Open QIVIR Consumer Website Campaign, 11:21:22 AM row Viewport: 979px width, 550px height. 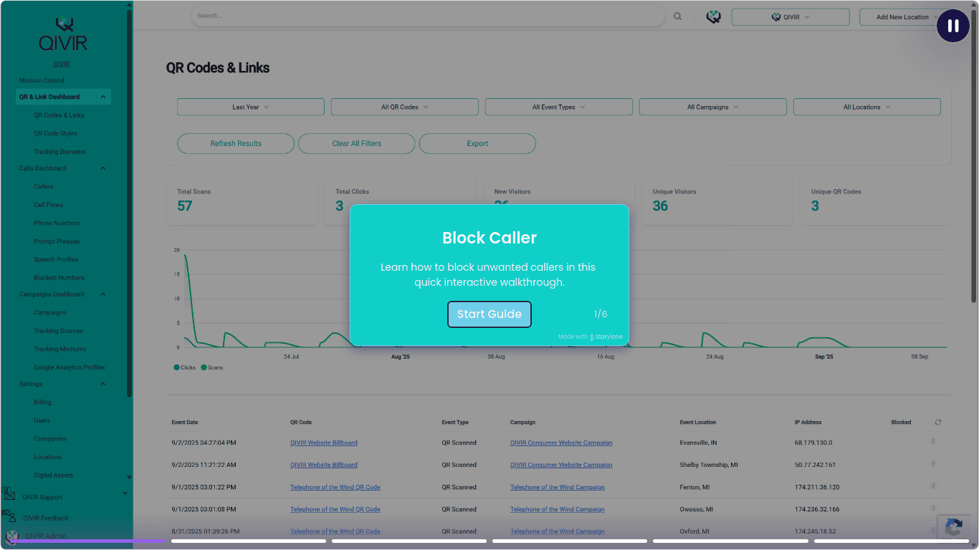click(561, 465)
